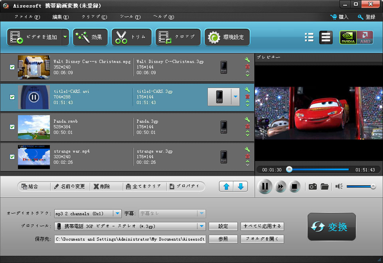Open the ツール menu
383x263 pixels.
(130, 17)
